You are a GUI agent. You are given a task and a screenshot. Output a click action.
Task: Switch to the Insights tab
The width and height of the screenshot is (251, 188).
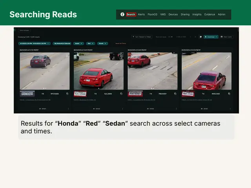coord(197,14)
